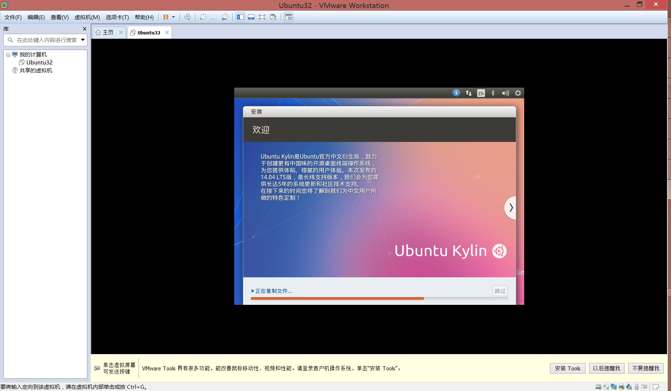671x391 pixels.
Task: Pause the virtual machine with the toolbar button
Action: 166,17
